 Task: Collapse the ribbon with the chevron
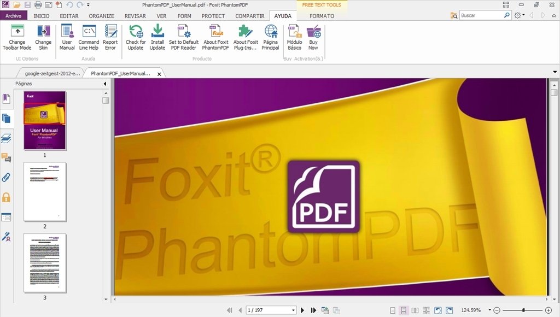coord(554,16)
